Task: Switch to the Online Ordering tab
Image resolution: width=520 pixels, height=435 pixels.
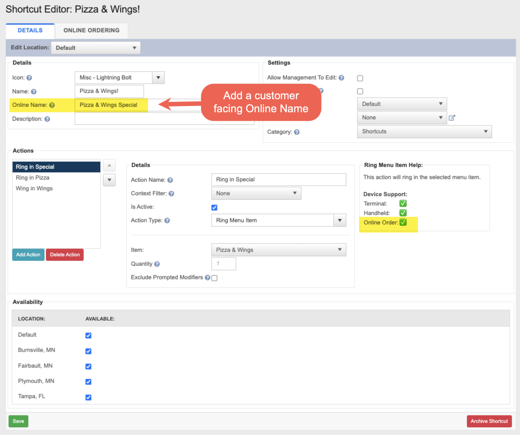Action: (x=91, y=30)
